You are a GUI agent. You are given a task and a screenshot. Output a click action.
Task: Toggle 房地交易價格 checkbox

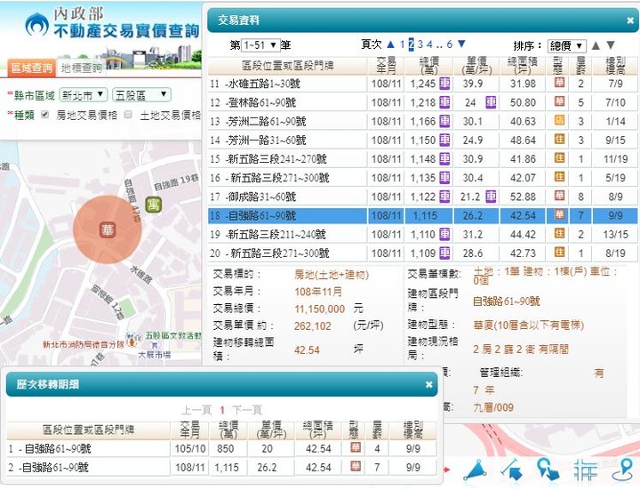tap(45, 115)
